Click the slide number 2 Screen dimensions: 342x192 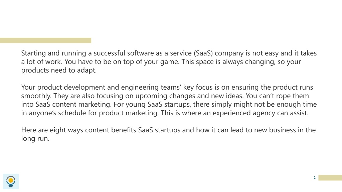[x=315, y=178]
